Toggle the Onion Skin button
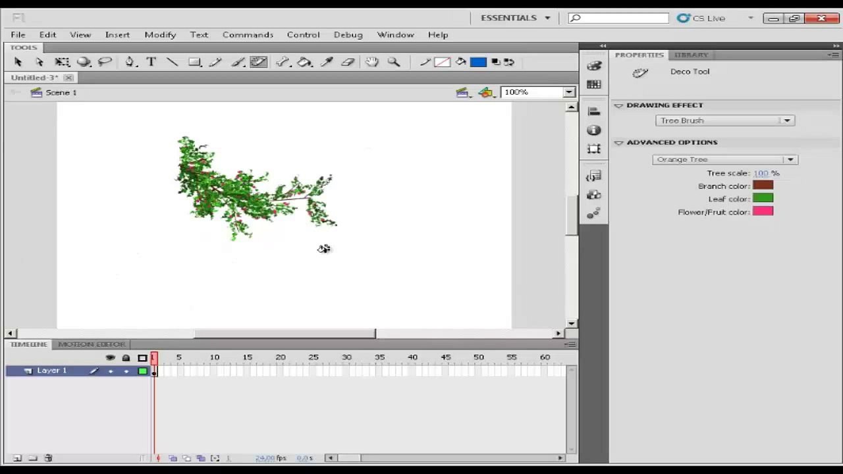Screen dimensions: 843x474 click(x=173, y=458)
